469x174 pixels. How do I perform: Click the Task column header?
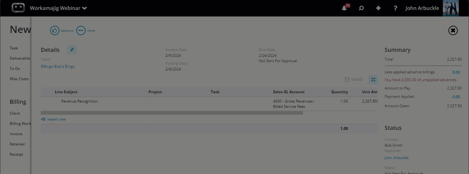click(215, 92)
